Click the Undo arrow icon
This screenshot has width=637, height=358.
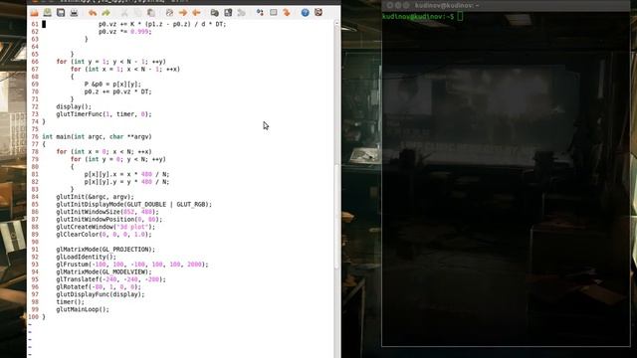93,13
